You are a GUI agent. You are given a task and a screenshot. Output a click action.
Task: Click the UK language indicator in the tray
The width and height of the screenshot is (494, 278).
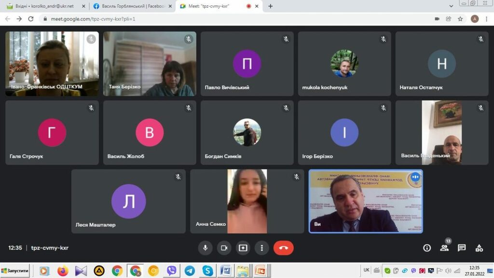367,270
